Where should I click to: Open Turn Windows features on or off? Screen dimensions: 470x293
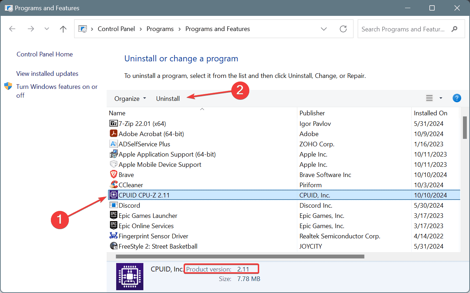coord(57,91)
